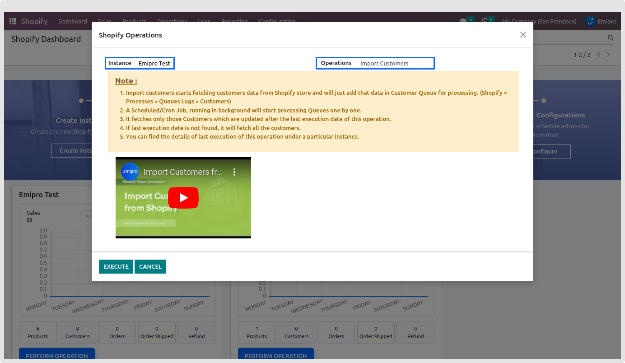Click Emipro Test Order Shipped tile

pyautogui.click(x=157, y=333)
